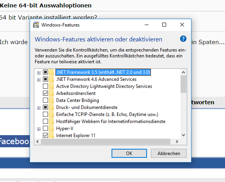The image size is (225, 182).
Task: Click the folder icon beside Hostfähiger Webkern
Action: pyautogui.click(x=51, y=121)
